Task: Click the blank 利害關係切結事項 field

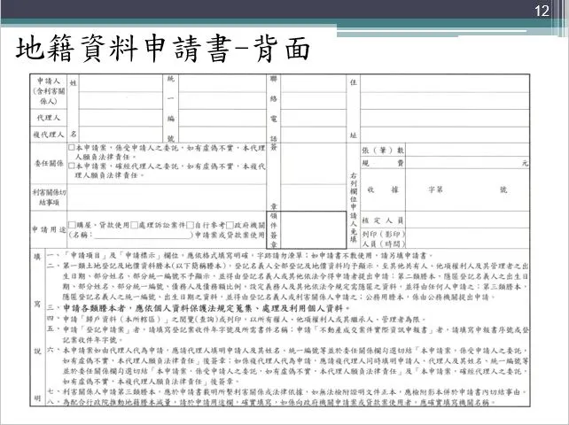Action: tap(167, 197)
